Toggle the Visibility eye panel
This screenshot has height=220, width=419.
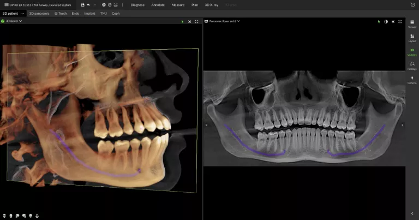[x=412, y=52]
